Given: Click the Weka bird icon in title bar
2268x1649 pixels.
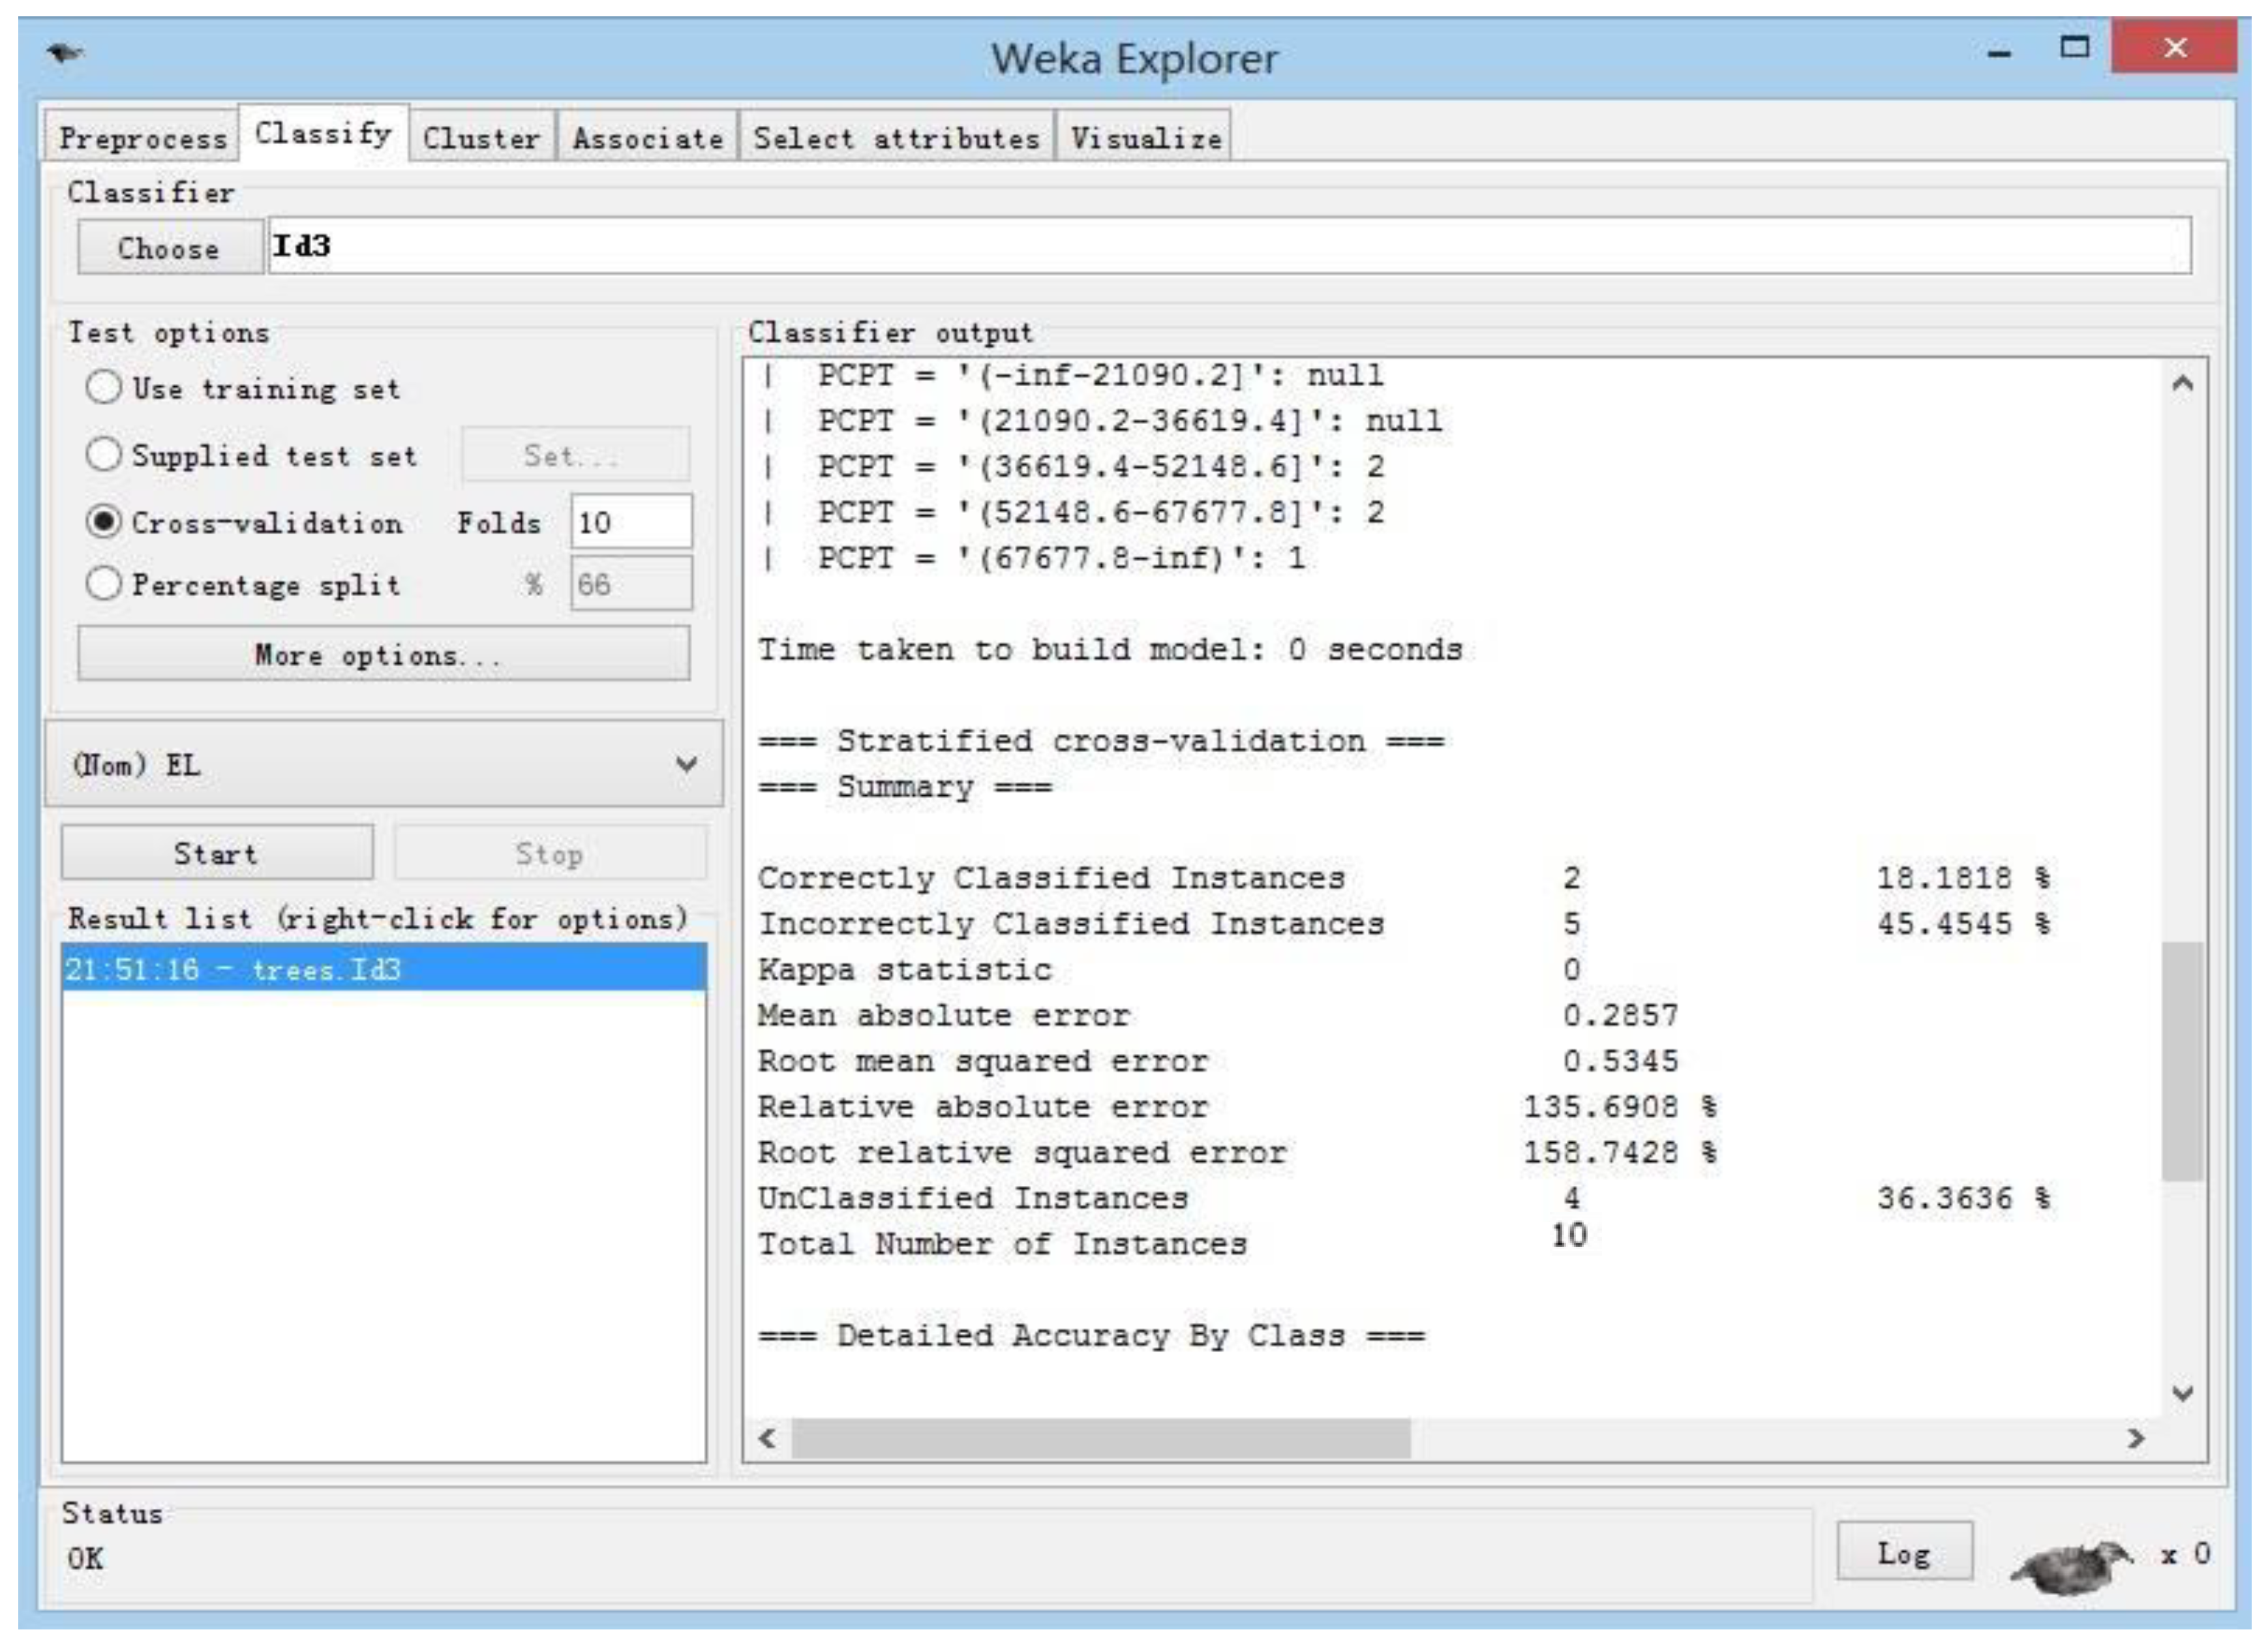Looking at the screenshot, I should 65,53.
